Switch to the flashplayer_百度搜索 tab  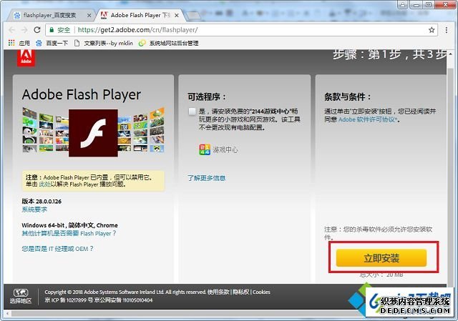49,15
